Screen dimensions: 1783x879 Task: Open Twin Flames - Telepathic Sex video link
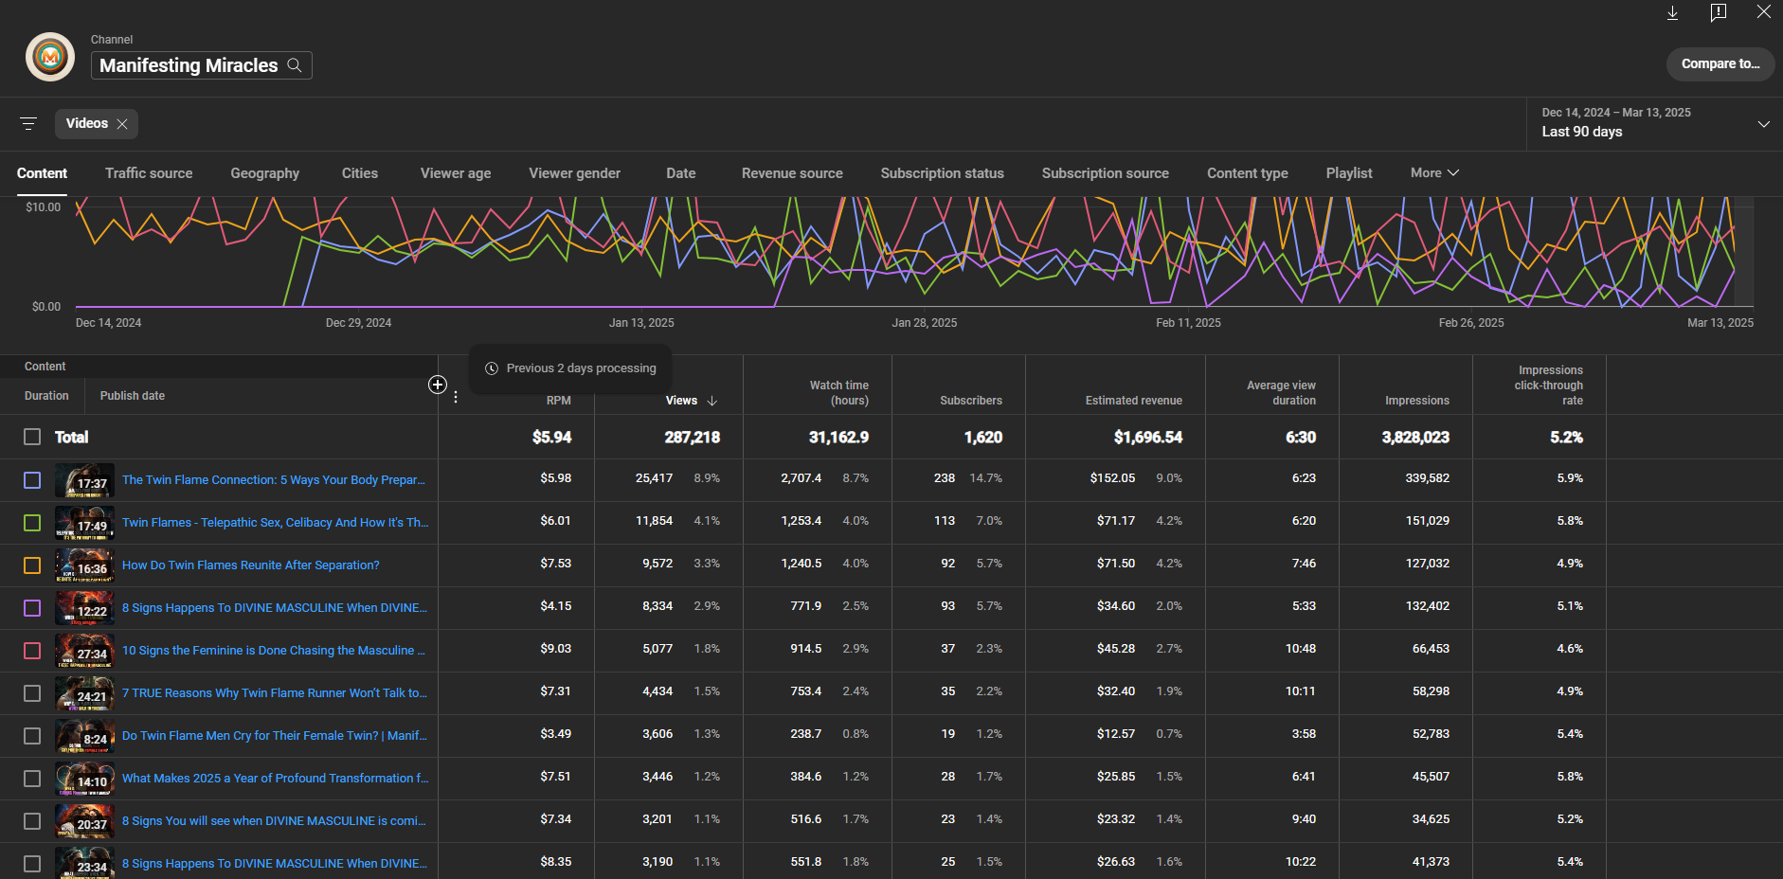pos(276,523)
